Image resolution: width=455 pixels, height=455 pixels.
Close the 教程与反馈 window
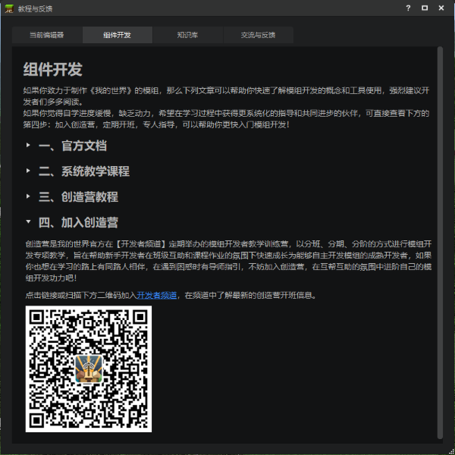tap(441, 8)
